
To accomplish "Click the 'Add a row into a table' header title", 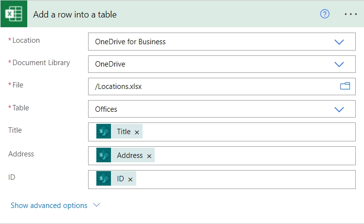I will point(75,15).
